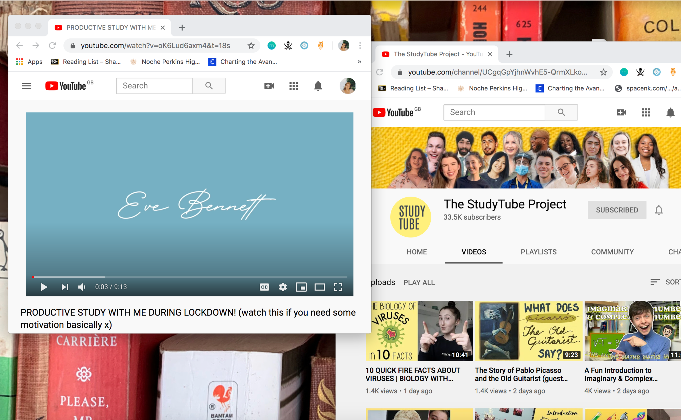The image size is (681, 420).
Task: Open the COMMUNITY channel tab
Action: [612, 252]
